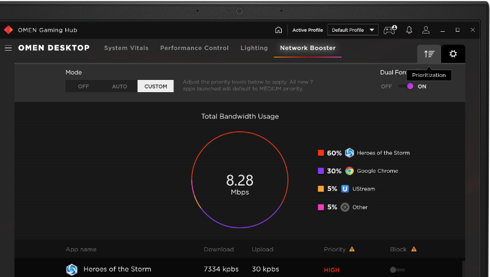Click the OMEN diamond logo
The height and width of the screenshot is (277, 490).
[x=9, y=30]
